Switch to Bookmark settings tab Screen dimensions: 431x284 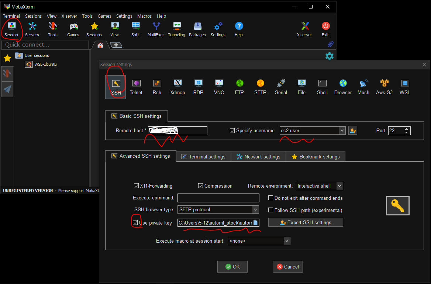(x=316, y=157)
